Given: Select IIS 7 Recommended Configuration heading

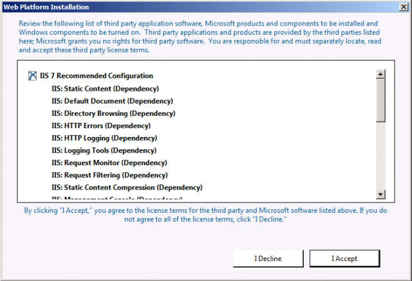Looking at the screenshot, I should coord(96,76).
